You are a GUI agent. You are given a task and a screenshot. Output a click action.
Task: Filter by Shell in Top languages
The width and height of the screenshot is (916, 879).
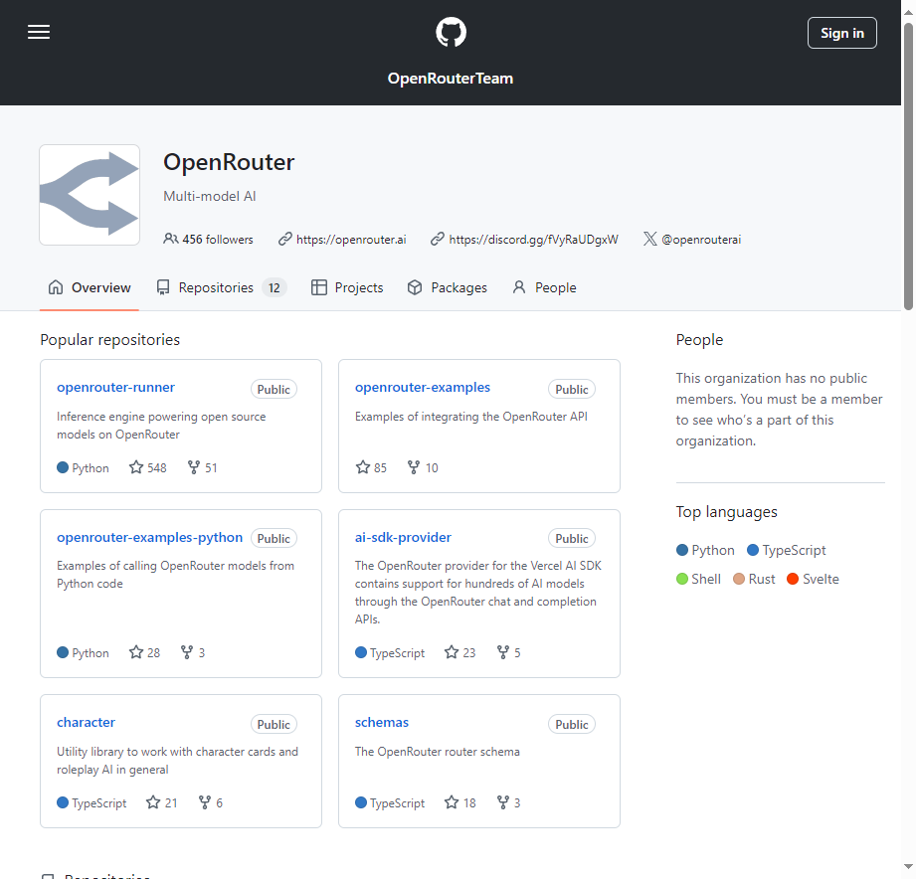click(698, 579)
